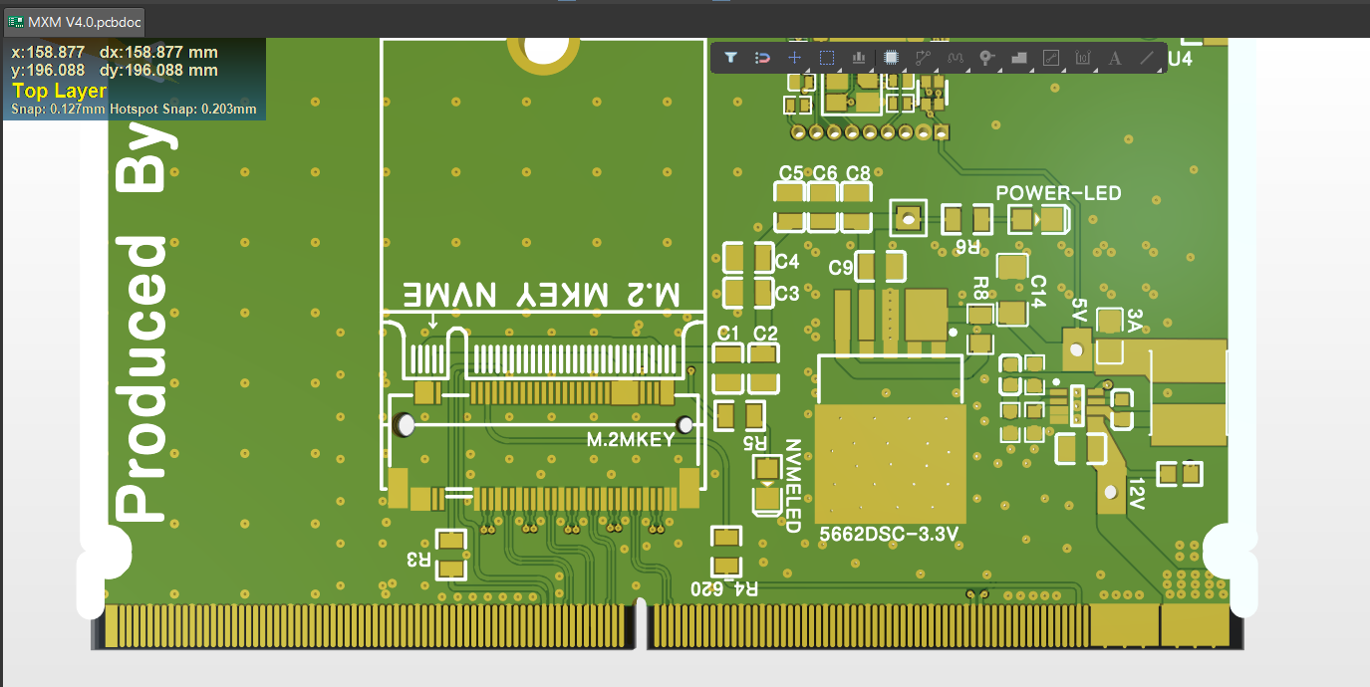Select the large 5662DSC-3.3V copper pad

[890, 462]
